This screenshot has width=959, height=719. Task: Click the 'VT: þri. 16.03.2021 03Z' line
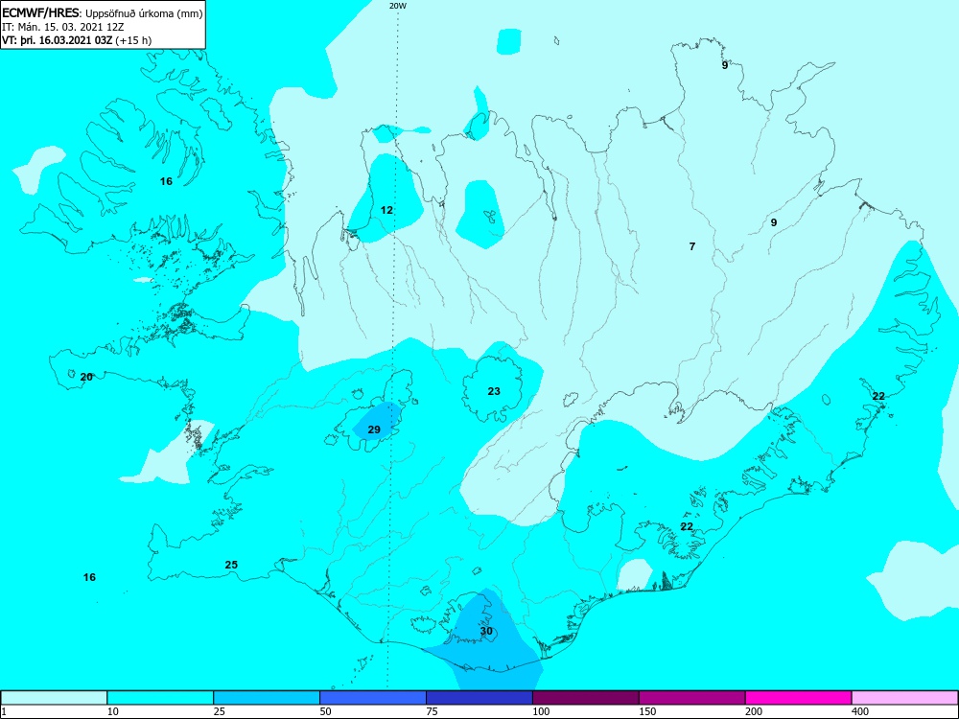point(58,40)
